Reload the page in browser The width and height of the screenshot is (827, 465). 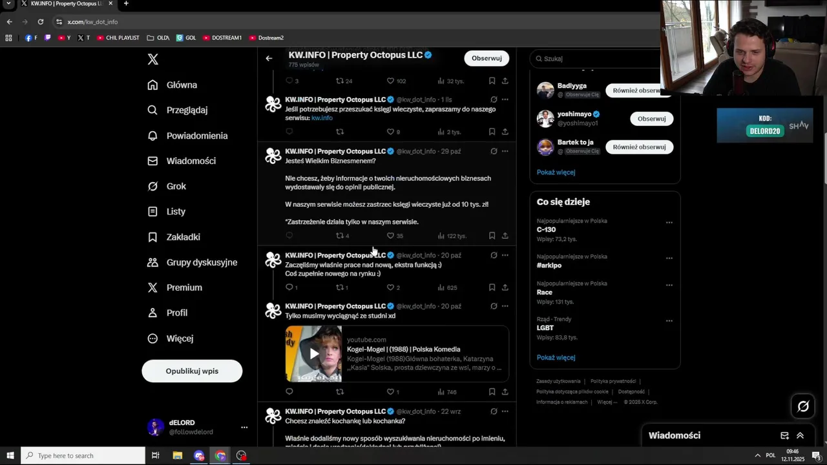click(x=40, y=21)
